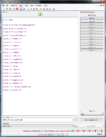Select the 'Chr' character display mode
The width and height of the screenshot is (106, 137).
click(x=24, y=9)
